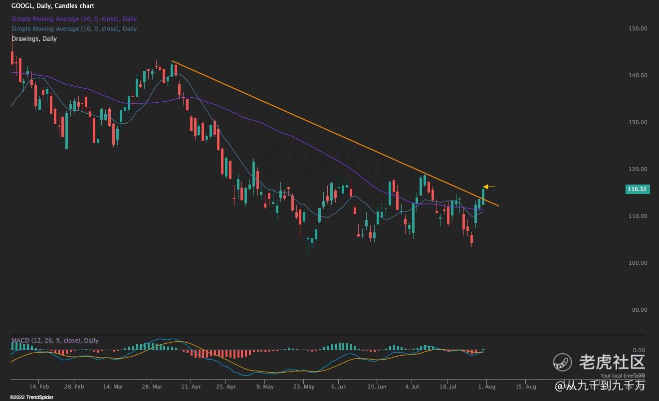This screenshot has height=401, width=659.
Task: Select the 20. Jun date label
Action: coord(378,387)
